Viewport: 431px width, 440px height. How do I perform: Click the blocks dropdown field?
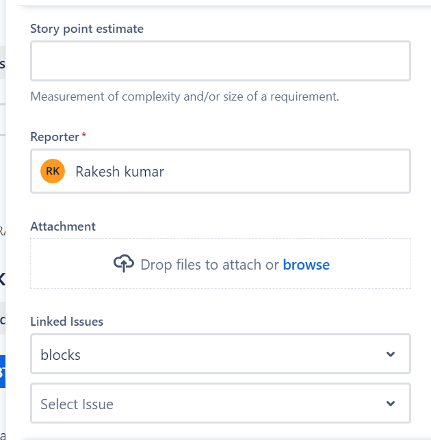coord(205,354)
